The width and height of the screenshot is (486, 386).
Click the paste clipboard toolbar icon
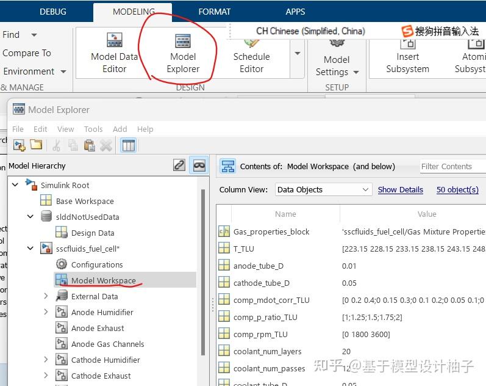click(x=89, y=145)
